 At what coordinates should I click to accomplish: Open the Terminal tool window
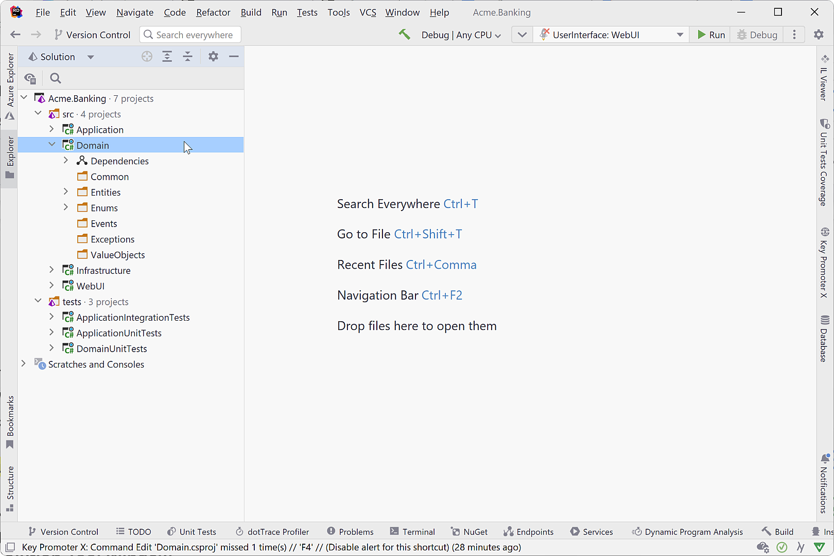412,532
